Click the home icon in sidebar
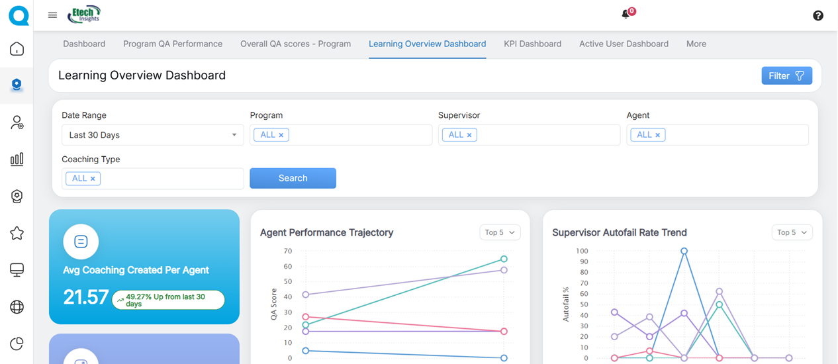Image resolution: width=838 pixels, height=364 pixels. pyautogui.click(x=17, y=49)
